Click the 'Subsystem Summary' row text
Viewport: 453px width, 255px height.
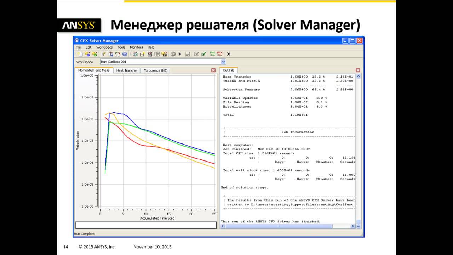(241, 90)
